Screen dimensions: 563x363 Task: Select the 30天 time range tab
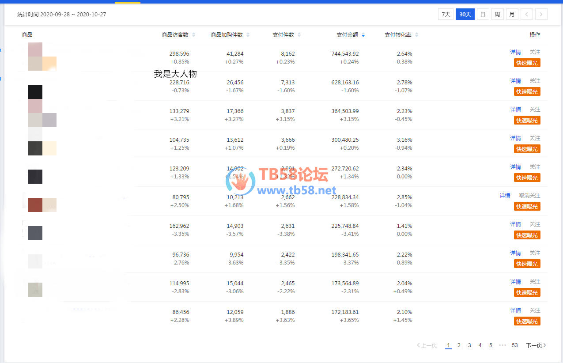[465, 14]
